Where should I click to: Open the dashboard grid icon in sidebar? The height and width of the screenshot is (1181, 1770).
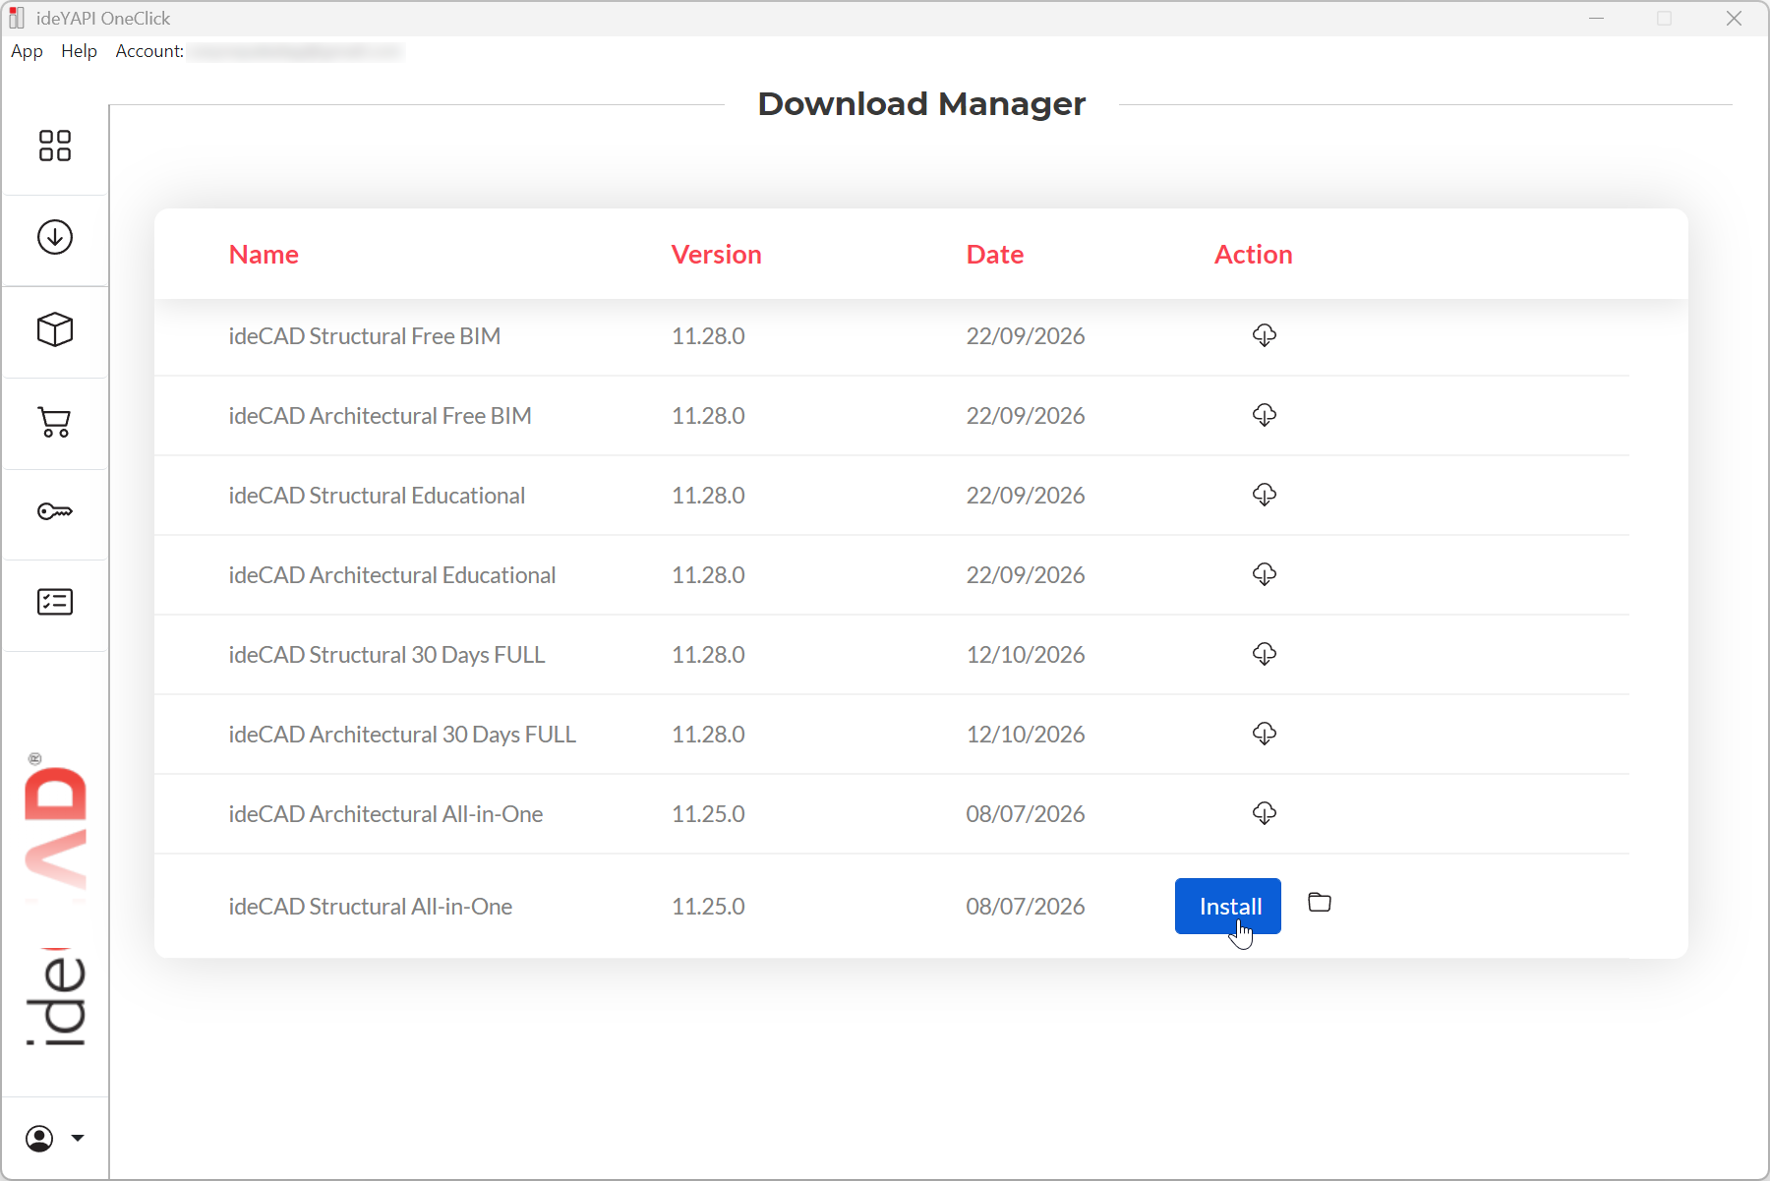tap(55, 146)
